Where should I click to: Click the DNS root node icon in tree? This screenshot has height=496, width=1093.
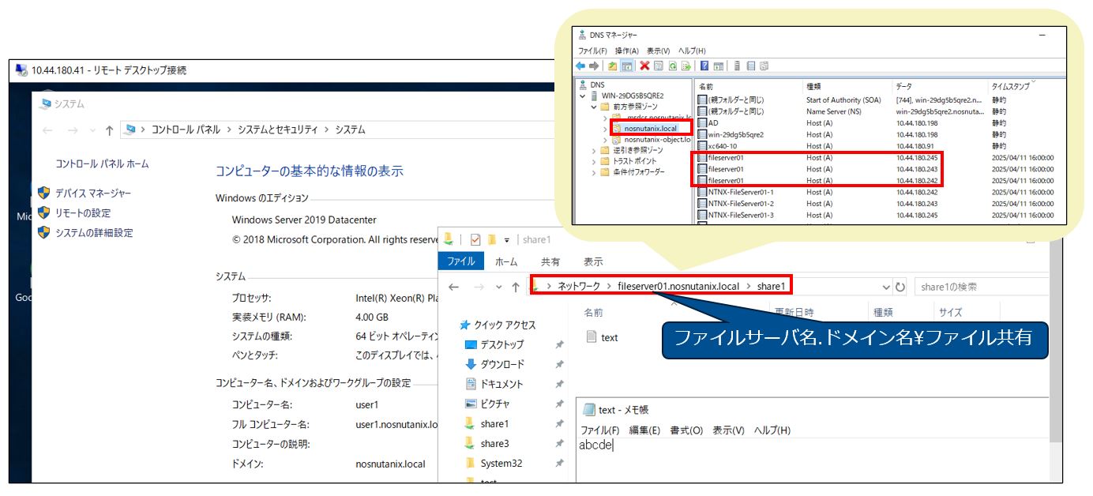(582, 85)
